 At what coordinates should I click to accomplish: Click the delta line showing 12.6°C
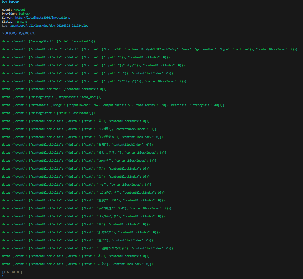point(83,193)
